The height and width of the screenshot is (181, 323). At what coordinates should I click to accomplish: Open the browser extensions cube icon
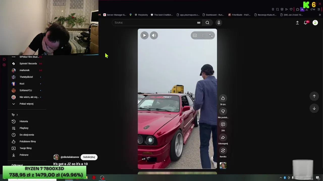[x=298, y=9]
